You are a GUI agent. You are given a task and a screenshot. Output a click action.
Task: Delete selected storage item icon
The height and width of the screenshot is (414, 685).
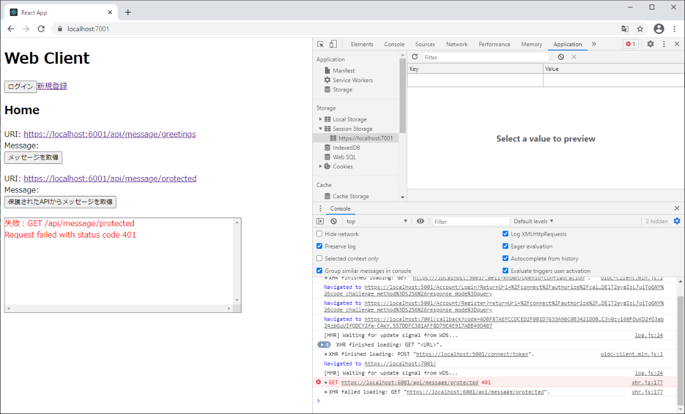[x=574, y=57]
